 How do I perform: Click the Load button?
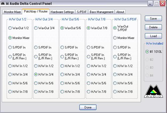click(153, 36)
